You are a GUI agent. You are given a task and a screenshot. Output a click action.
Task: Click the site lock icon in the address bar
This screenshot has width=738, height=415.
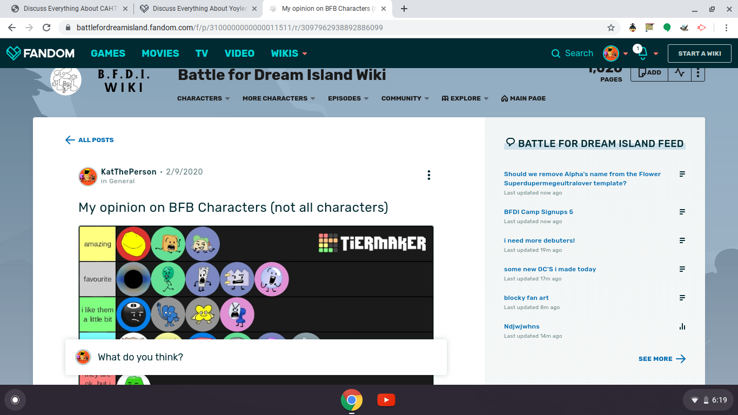coord(68,28)
